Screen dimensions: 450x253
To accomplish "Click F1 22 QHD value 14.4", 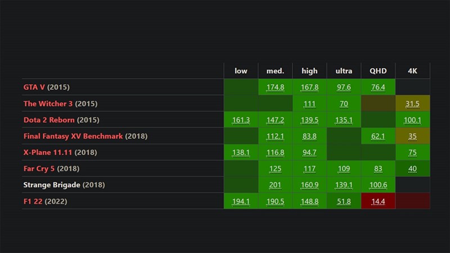I will click(x=378, y=202).
